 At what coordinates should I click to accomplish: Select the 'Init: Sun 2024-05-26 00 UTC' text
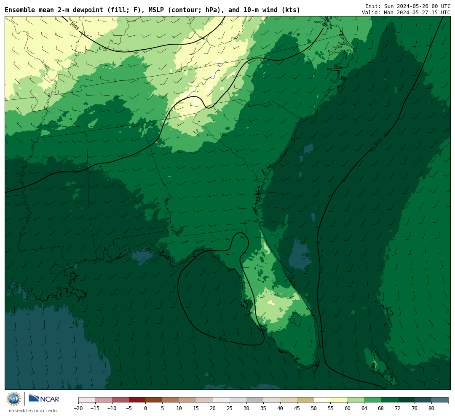point(408,6)
